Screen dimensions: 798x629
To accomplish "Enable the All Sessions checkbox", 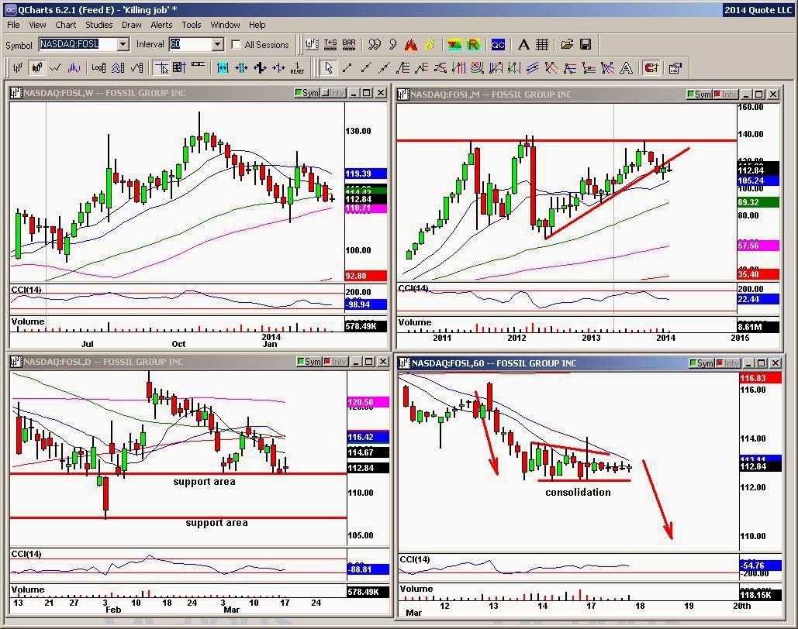I will pos(236,45).
